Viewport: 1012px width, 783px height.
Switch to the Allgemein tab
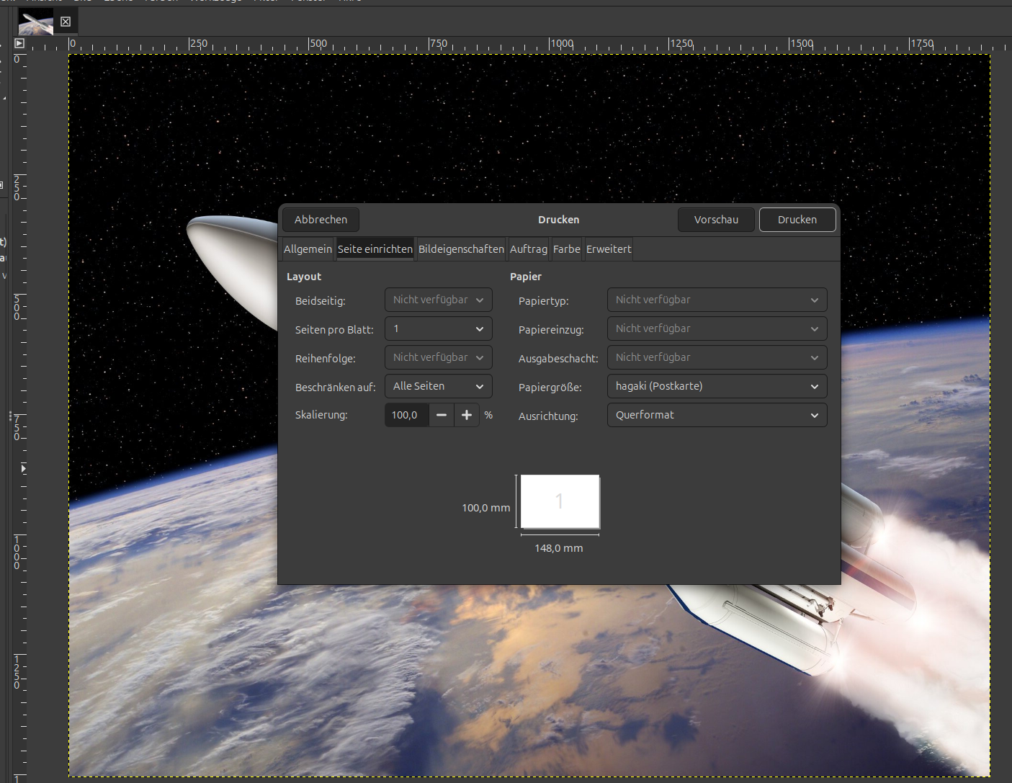point(308,249)
